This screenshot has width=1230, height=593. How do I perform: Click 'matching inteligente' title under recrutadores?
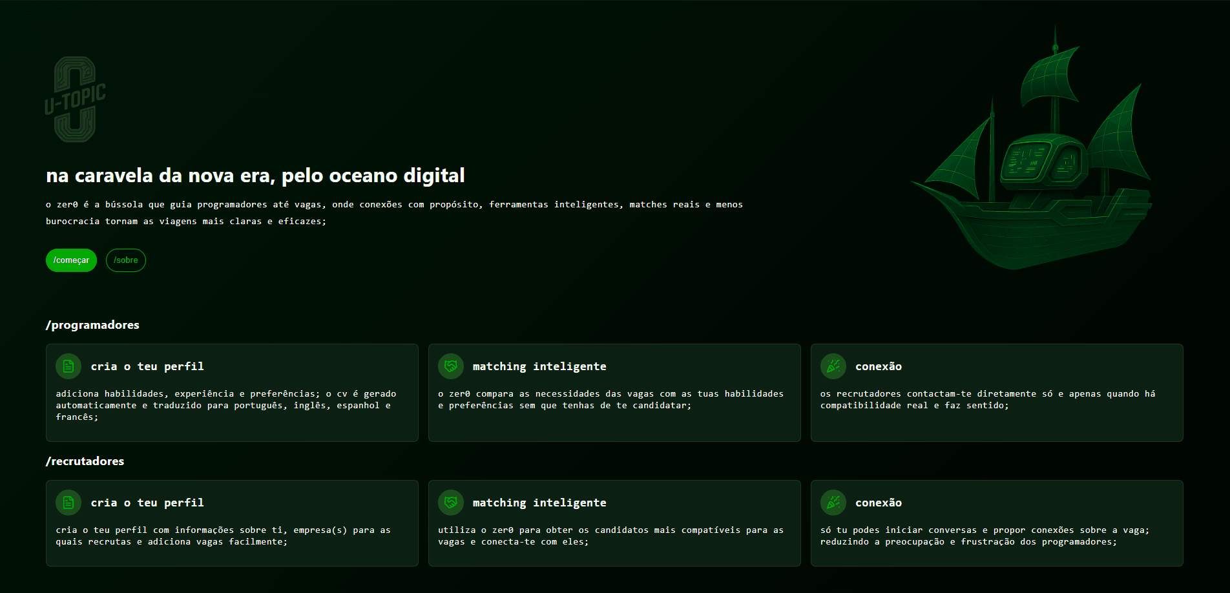point(539,503)
